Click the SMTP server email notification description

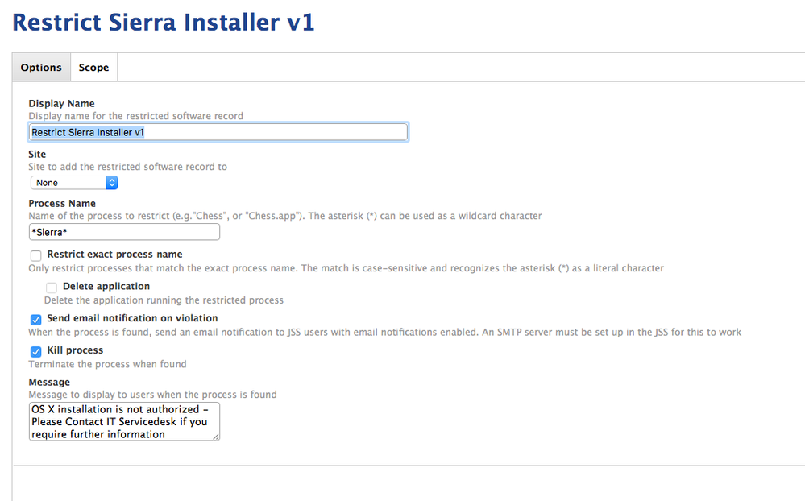(385, 333)
